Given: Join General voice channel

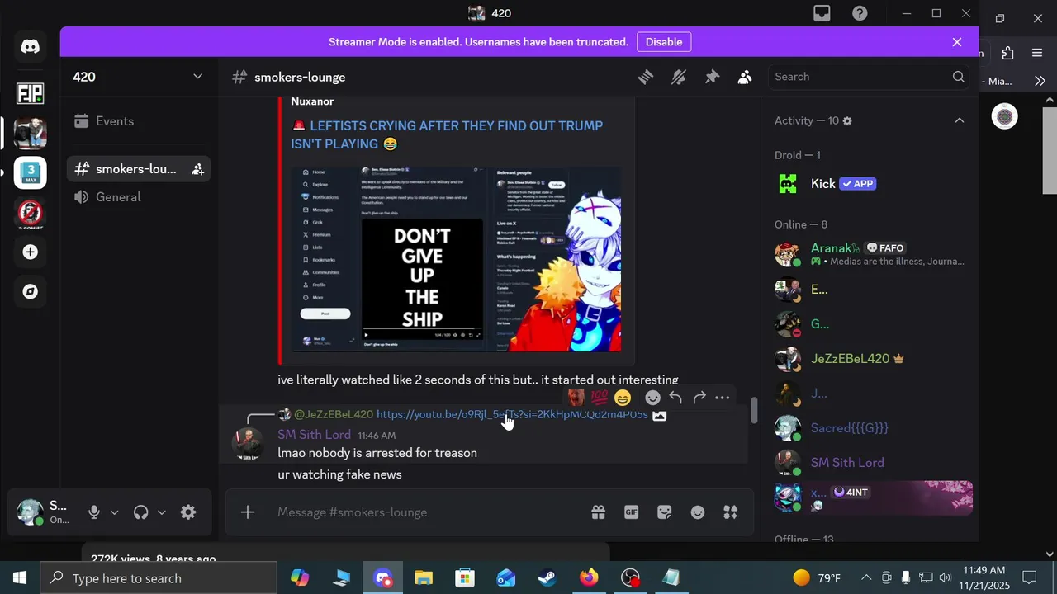Looking at the screenshot, I should coord(139,197).
